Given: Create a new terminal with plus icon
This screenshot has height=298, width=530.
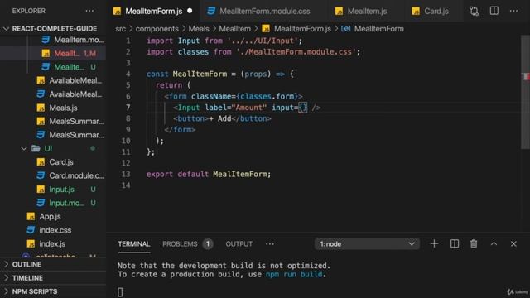Looking at the screenshot, I should (x=434, y=243).
